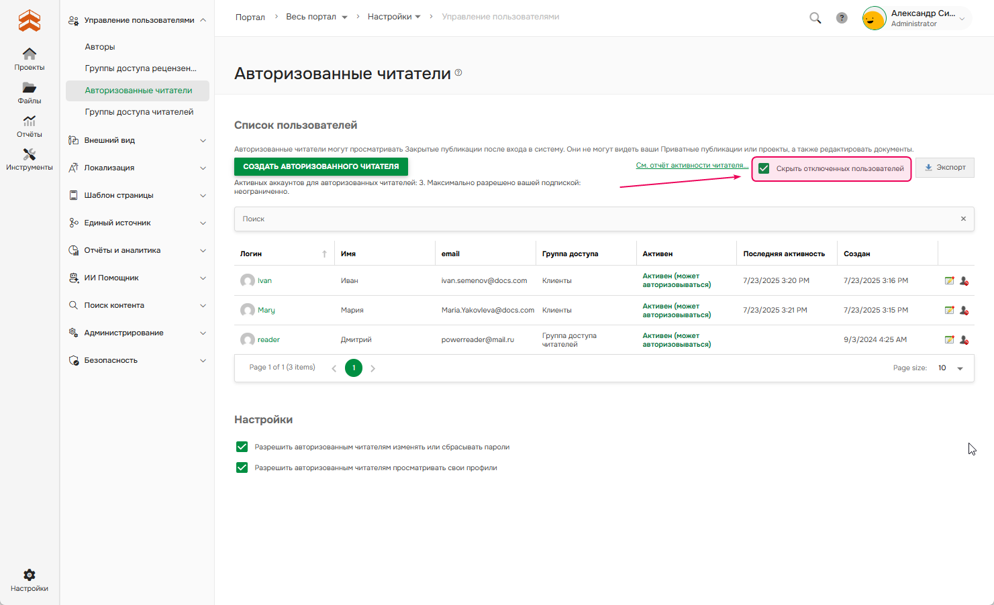Toggle allowing readers to reset passwords
994x605 pixels.
tap(242, 446)
